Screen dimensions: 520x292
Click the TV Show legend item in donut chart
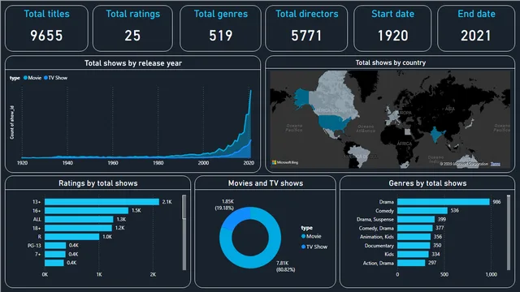point(314,247)
